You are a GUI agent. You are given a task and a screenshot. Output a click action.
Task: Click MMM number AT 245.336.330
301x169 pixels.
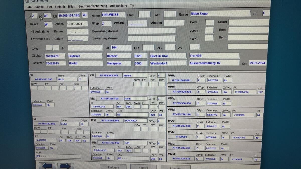tap(181, 158)
